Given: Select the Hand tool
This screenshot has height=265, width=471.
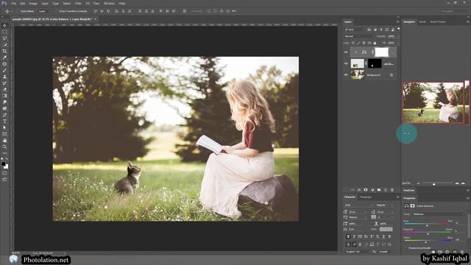Looking at the screenshot, I should 4,141.
